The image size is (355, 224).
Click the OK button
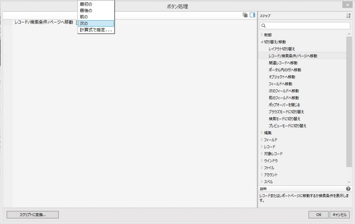point(319,215)
